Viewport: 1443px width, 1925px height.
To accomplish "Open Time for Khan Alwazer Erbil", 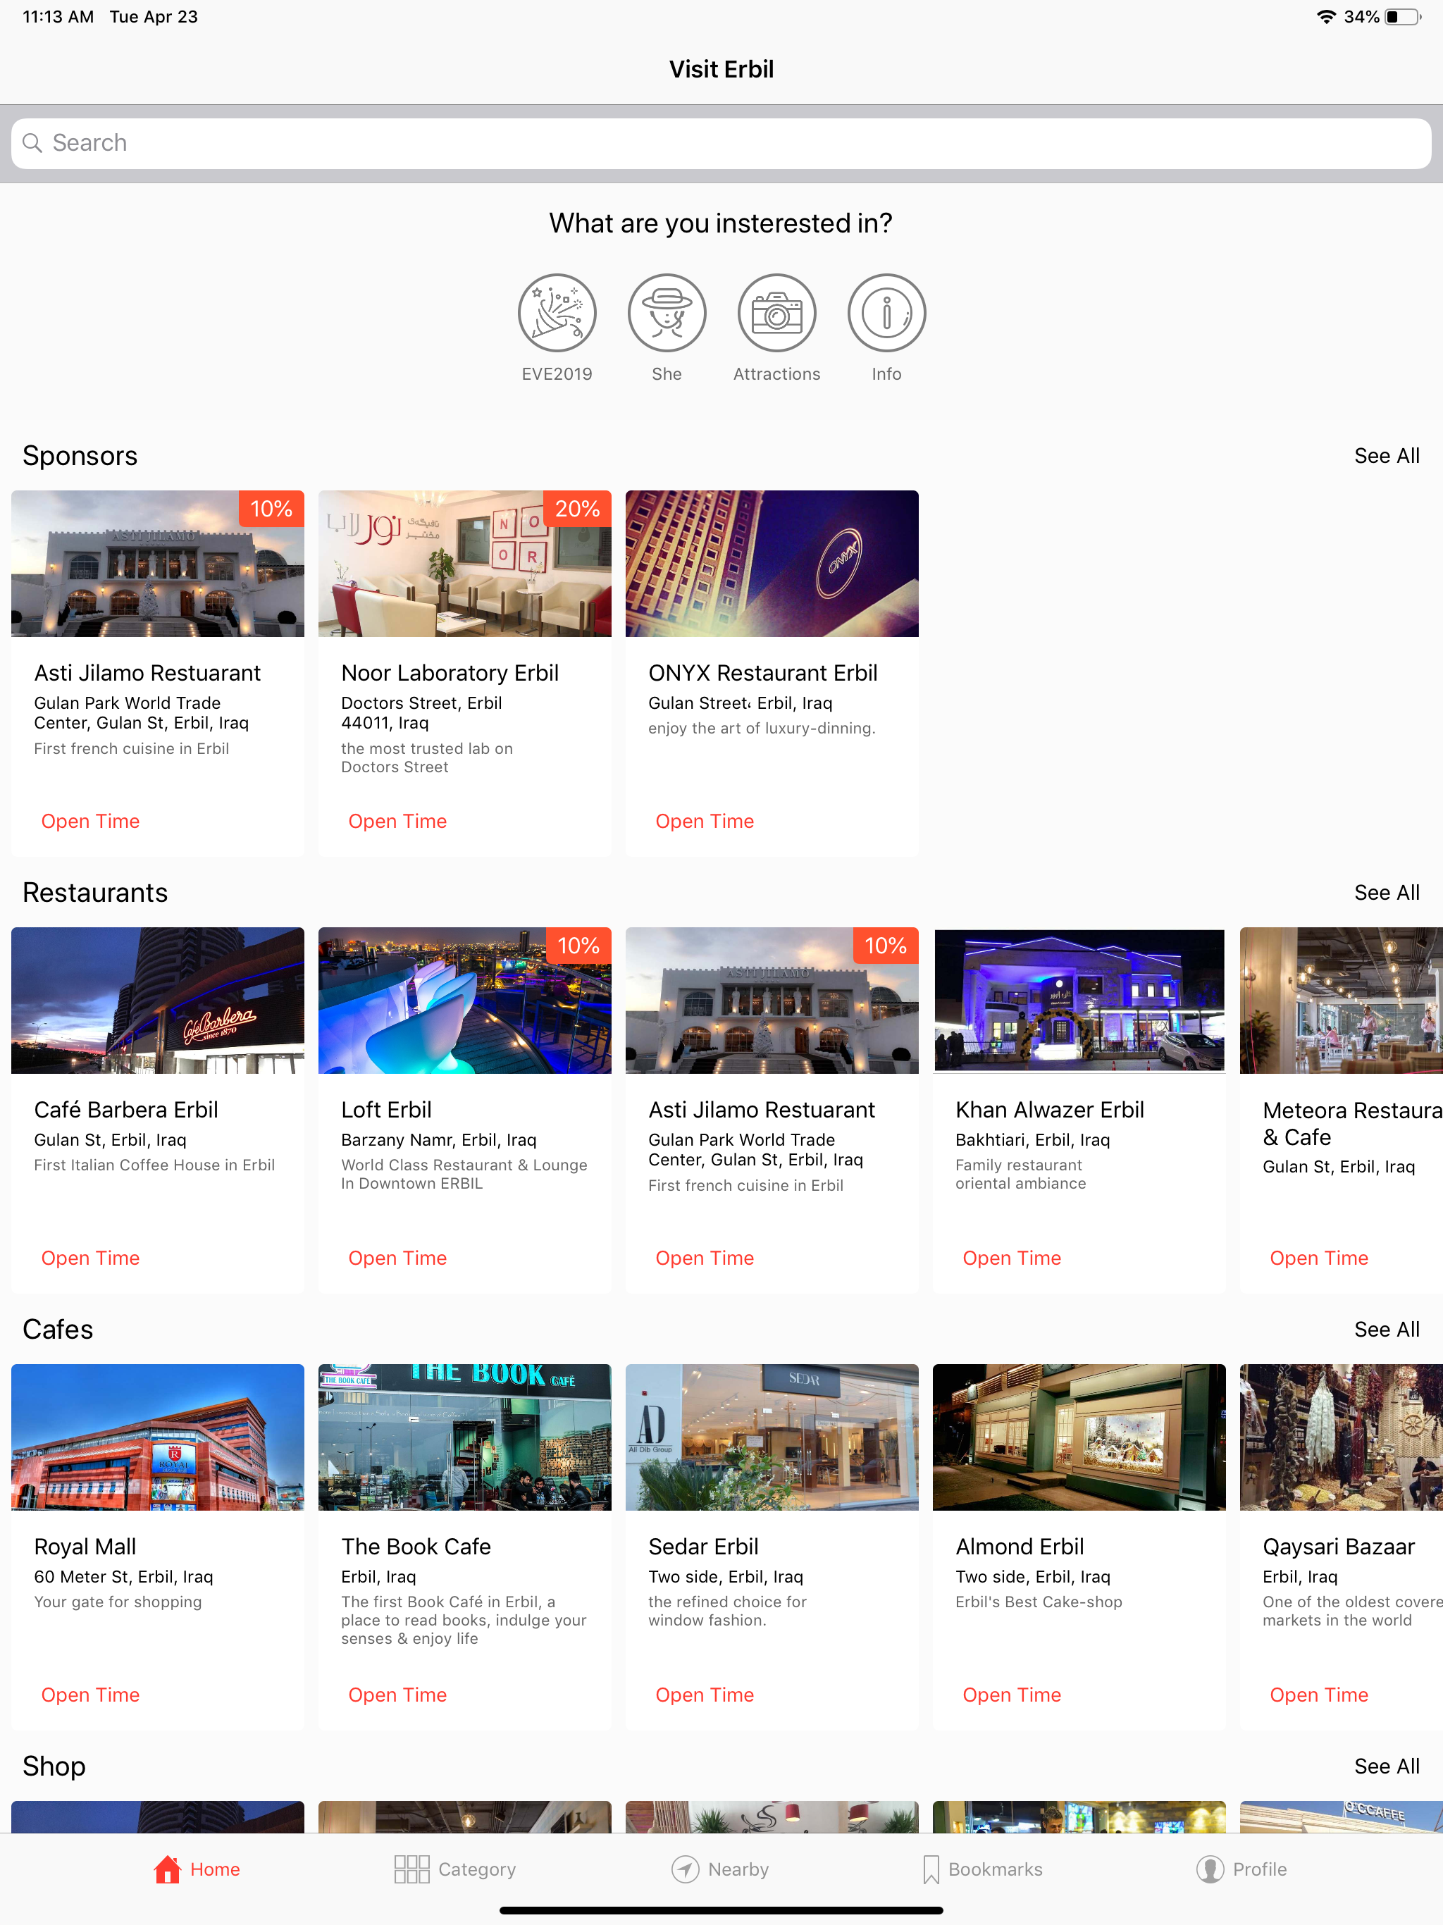I will (x=1012, y=1258).
